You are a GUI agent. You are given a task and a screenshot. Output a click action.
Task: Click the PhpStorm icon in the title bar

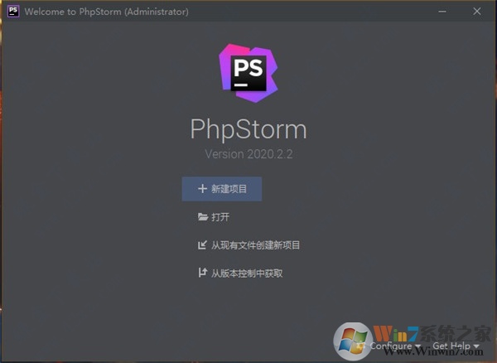(13, 12)
